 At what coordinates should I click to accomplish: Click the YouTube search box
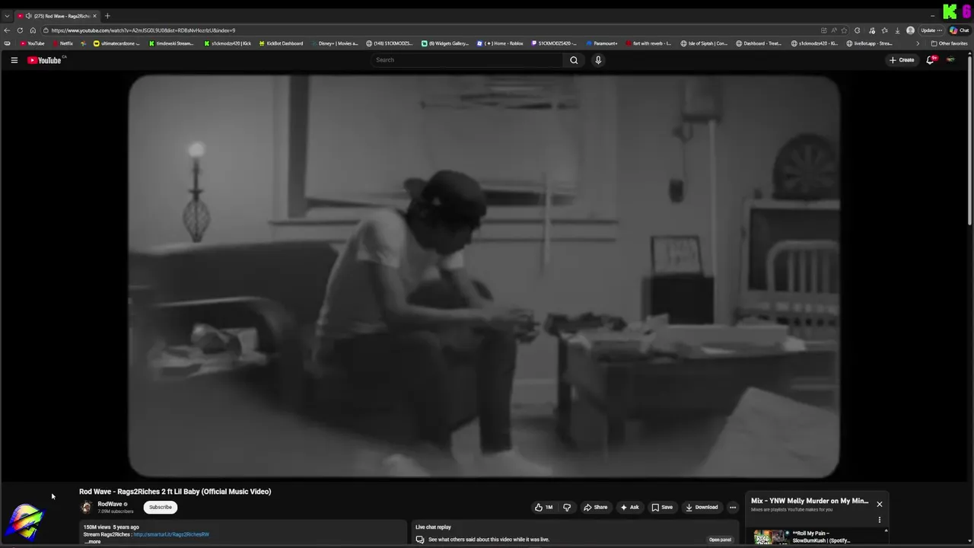click(466, 60)
